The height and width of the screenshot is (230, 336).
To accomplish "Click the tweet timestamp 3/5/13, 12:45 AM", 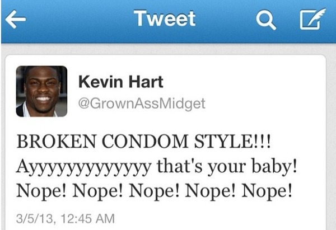I will click(66, 219).
